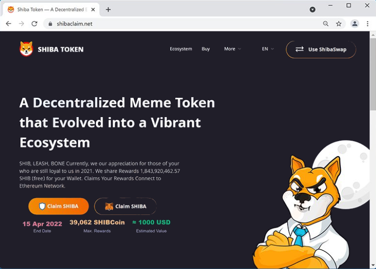Open Chrome three-dot menu
This screenshot has height=269, width=376.
click(x=368, y=24)
